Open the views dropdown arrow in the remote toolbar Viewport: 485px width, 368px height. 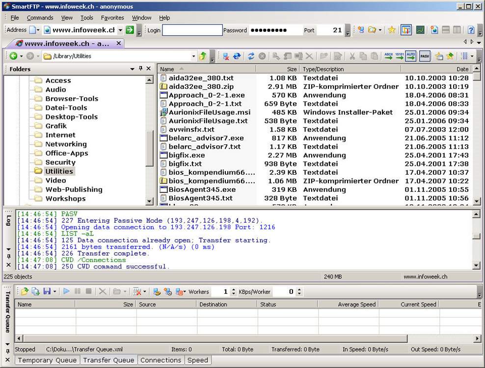[x=472, y=56]
